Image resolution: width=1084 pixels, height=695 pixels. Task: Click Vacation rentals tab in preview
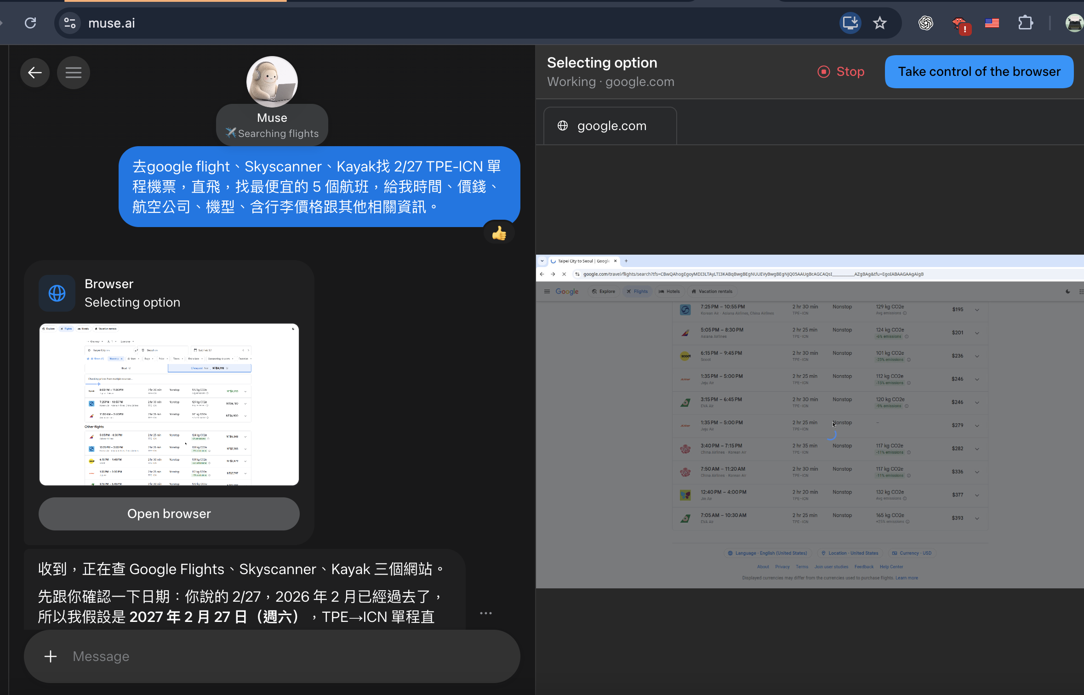click(712, 291)
